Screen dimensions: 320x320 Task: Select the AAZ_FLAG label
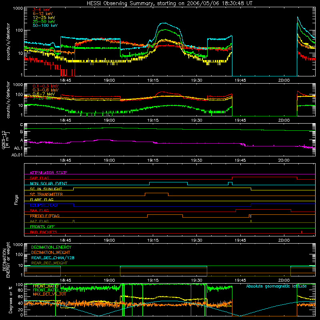pos(39,221)
